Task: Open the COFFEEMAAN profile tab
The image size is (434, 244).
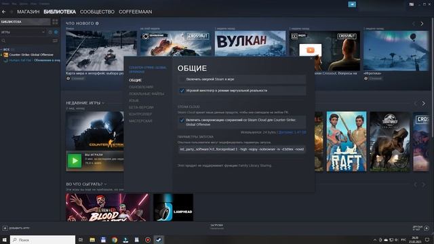Action: (135, 12)
